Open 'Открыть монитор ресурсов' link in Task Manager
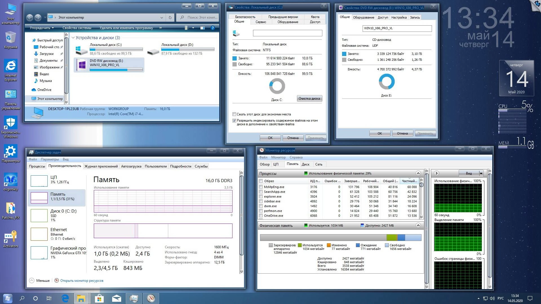 [81, 281]
